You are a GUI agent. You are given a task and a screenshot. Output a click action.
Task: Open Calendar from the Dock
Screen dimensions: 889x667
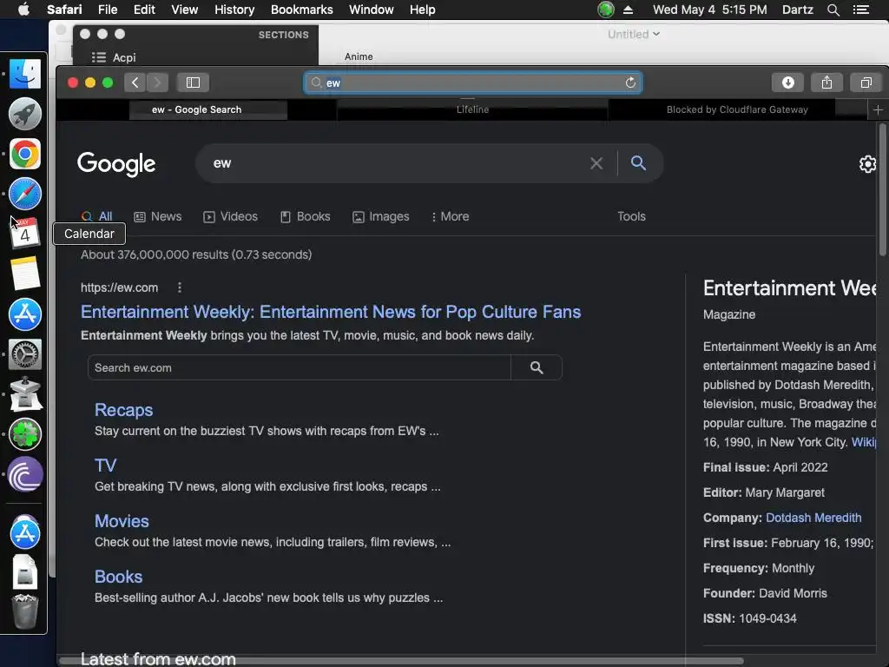point(25,233)
